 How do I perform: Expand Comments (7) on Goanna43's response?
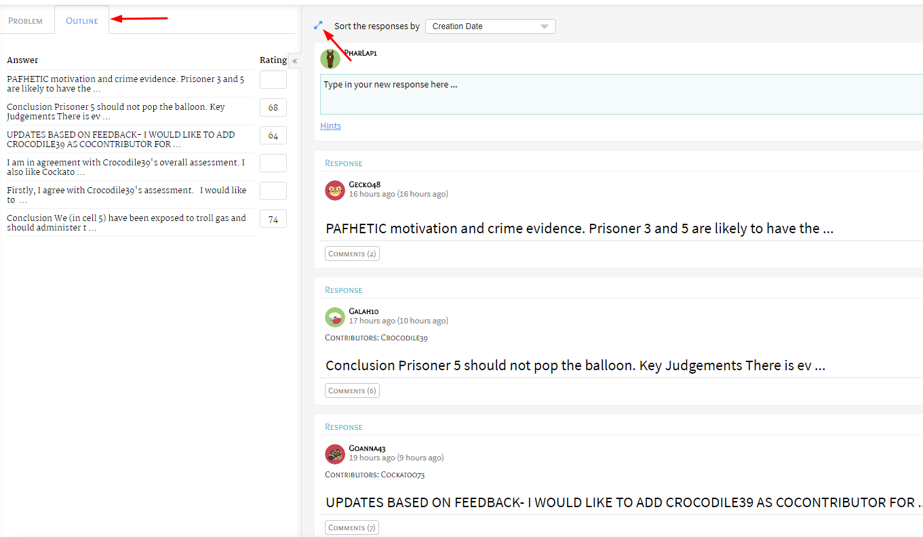[352, 528]
